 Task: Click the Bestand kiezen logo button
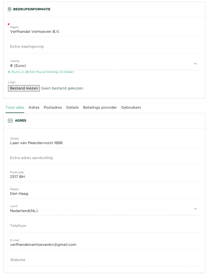point(24,88)
